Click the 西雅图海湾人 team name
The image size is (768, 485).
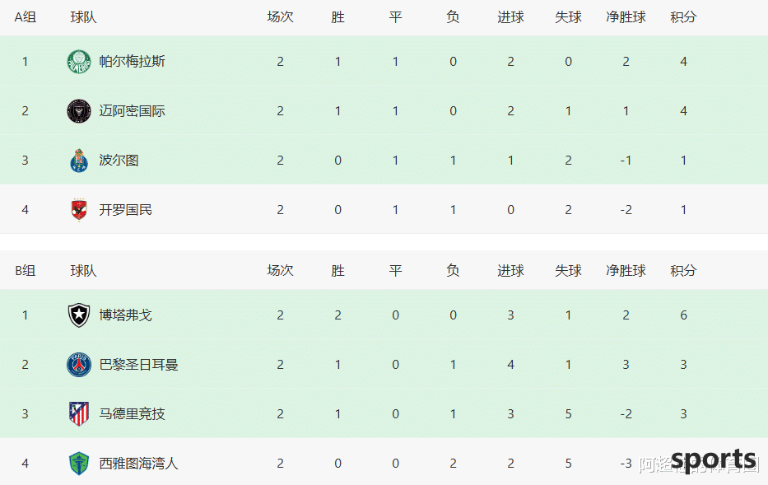click(x=138, y=464)
